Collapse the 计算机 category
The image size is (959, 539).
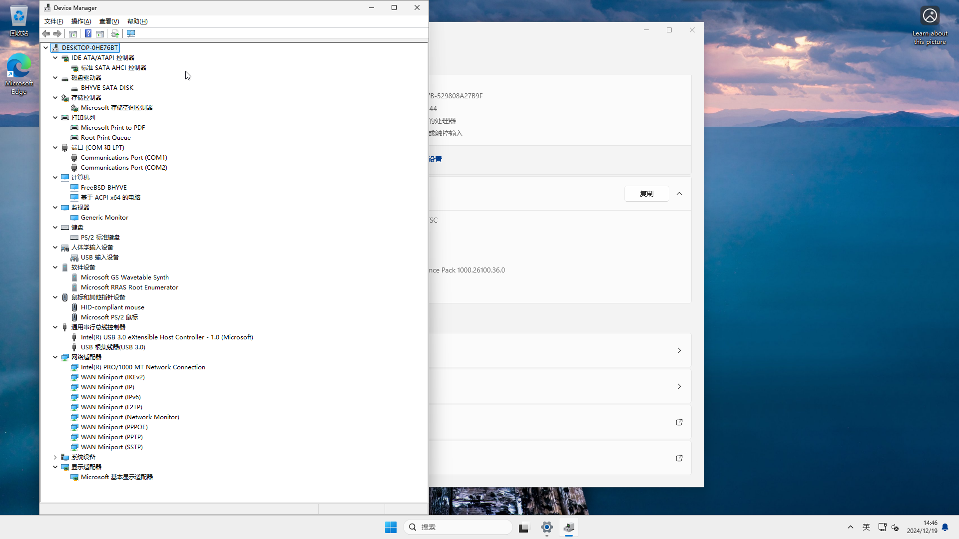tap(55, 178)
